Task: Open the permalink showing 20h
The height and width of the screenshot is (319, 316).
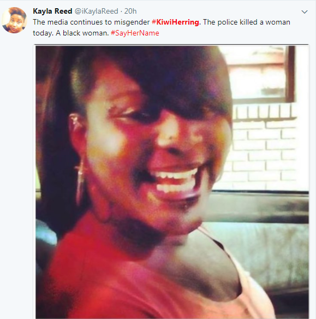Action: coord(130,11)
